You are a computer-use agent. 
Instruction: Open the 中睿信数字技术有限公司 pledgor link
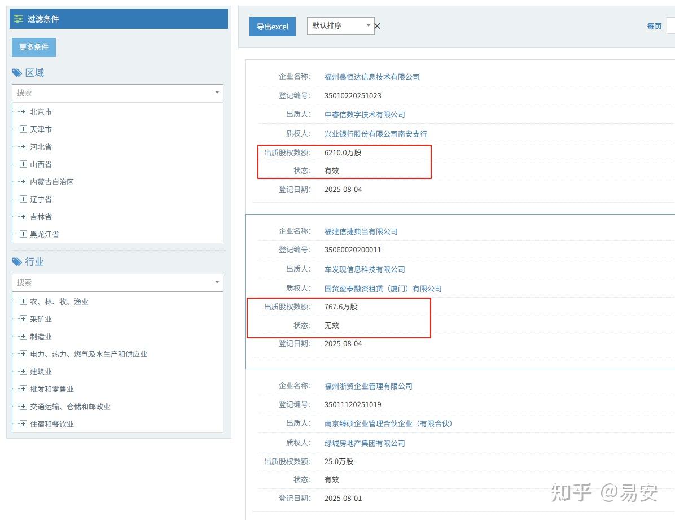coord(365,115)
